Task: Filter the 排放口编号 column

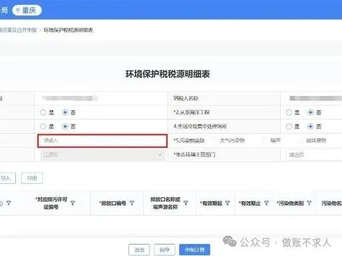Action: (x=132, y=203)
